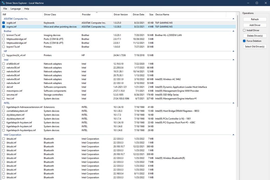Click Select Old Driver(s) button
Image resolution: width=270 pixels, height=180 pixels.
255,47
